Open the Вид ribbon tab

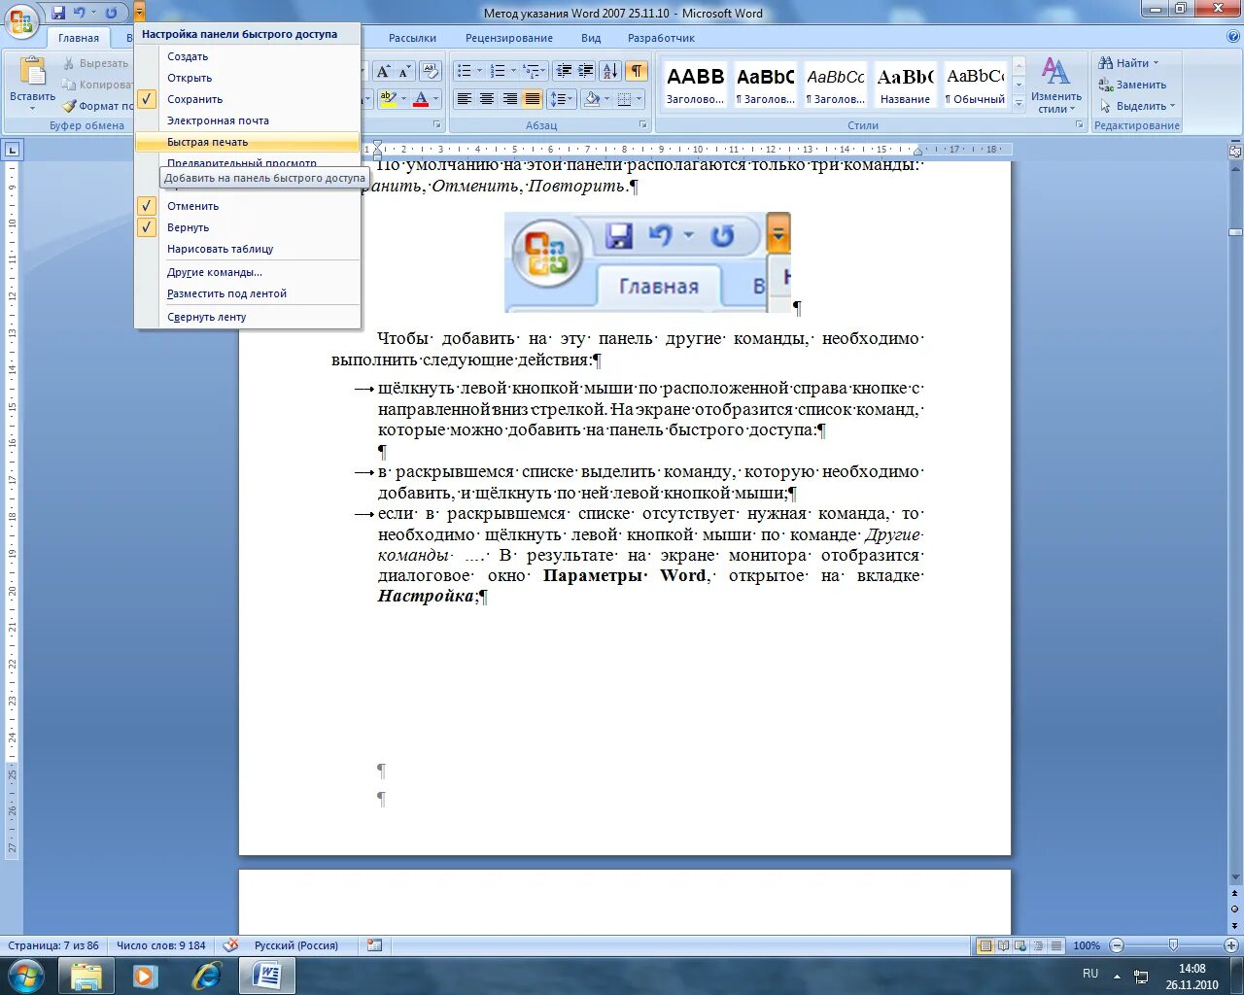pyautogui.click(x=591, y=38)
